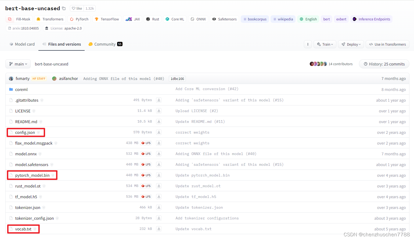
Task: Click the download icon for config.json
Action: (159, 132)
